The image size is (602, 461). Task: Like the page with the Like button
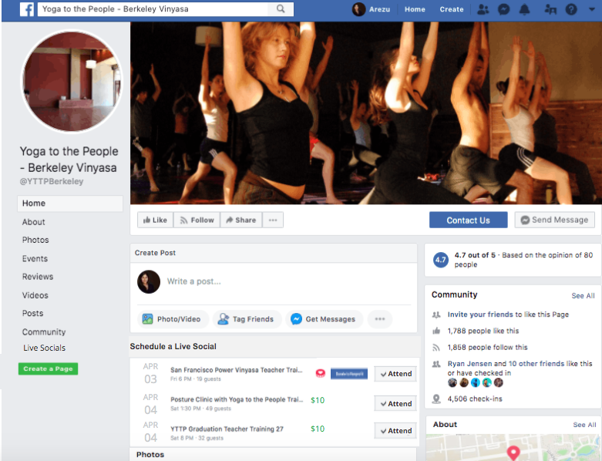(155, 220)
